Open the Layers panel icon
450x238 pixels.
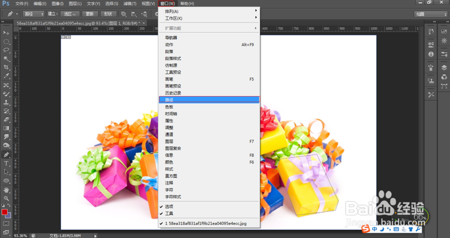coord(444,68)
